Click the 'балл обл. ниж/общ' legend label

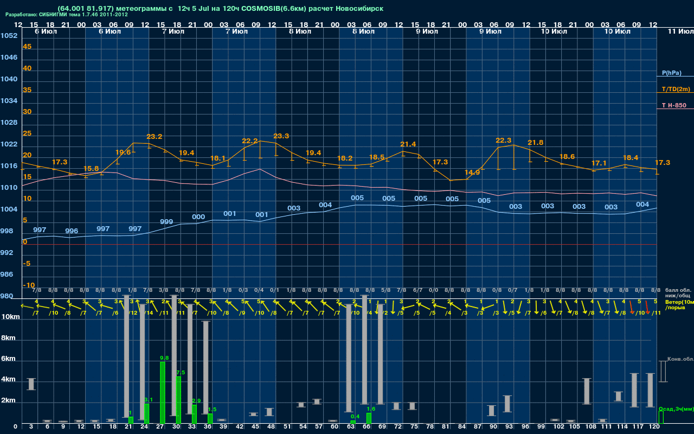(x=678, y=293)
